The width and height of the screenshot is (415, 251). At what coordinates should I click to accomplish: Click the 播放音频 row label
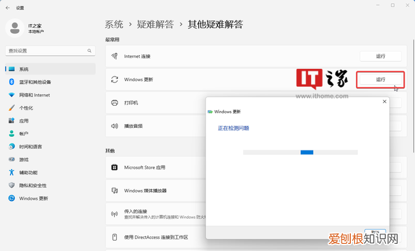[134, 126]
